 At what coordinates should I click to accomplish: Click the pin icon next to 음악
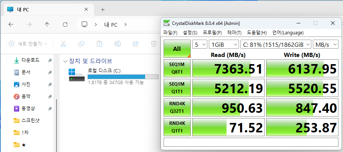[x=50, y=97]
